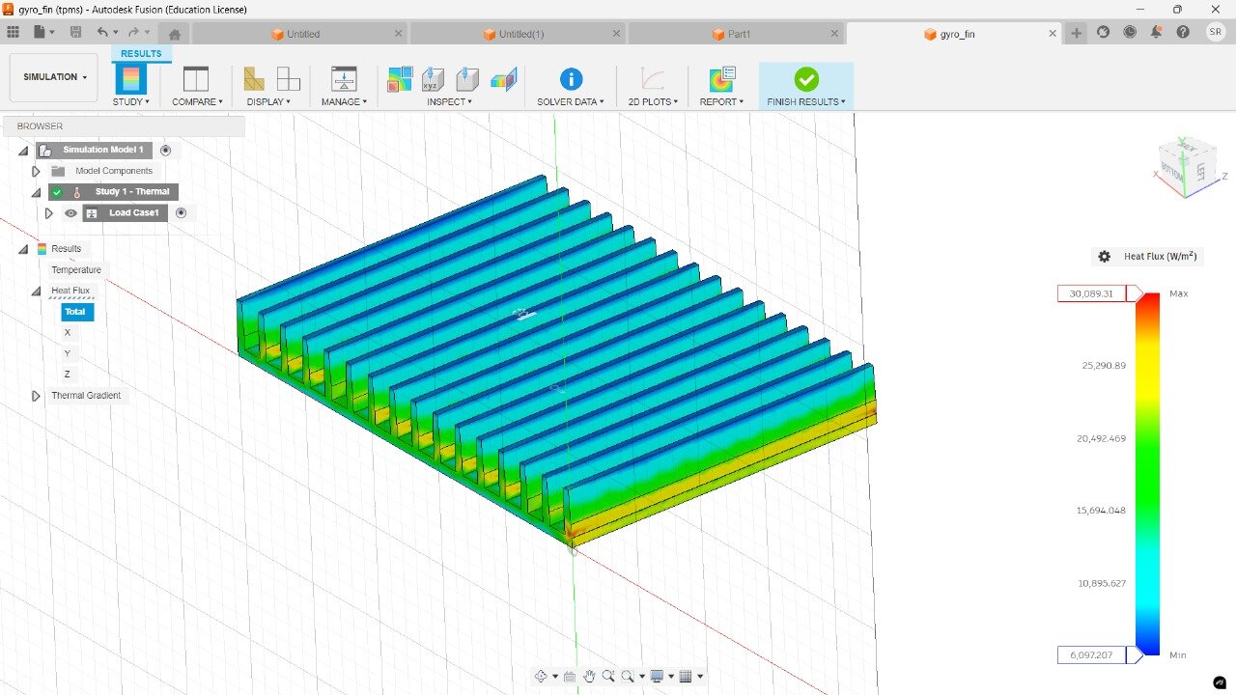Click the Compare window icon
The width and height of the screenshot is (1236, 695).
pyautogui.click(x=196, y=79)
